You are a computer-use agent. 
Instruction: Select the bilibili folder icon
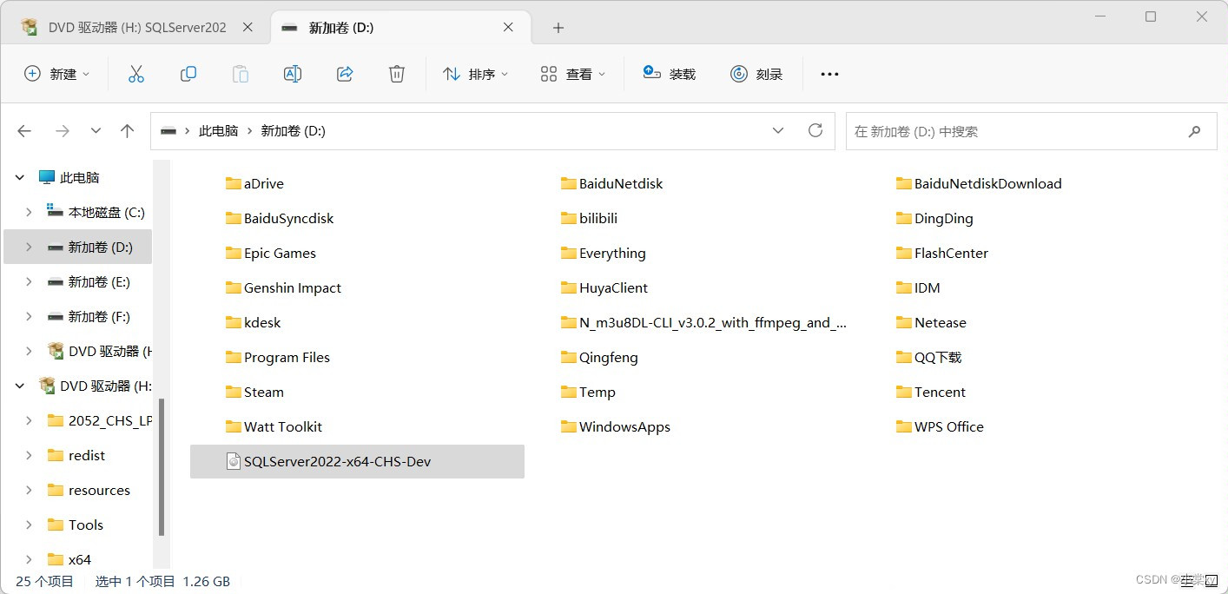[x=568, y=218]
